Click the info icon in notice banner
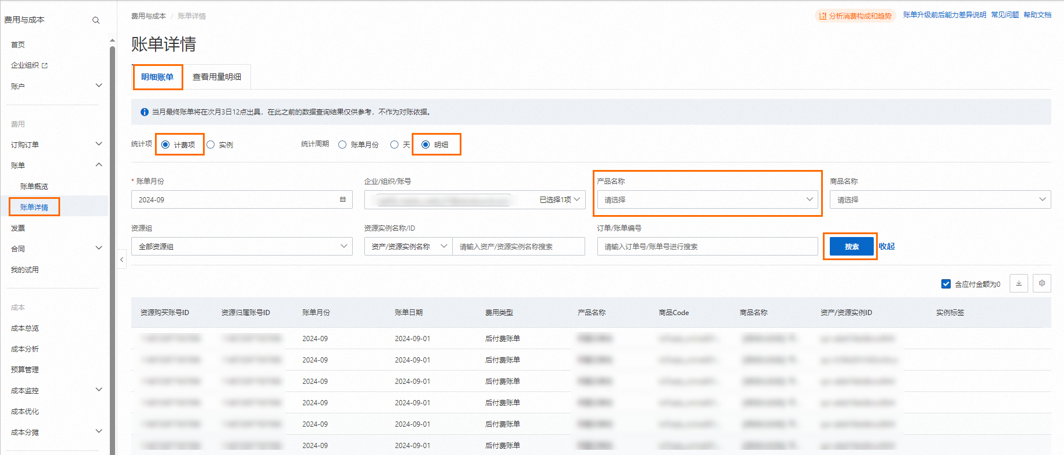The height and width of the screenshot is (455, 1064). pyautogui.click(x=145, y=112)
